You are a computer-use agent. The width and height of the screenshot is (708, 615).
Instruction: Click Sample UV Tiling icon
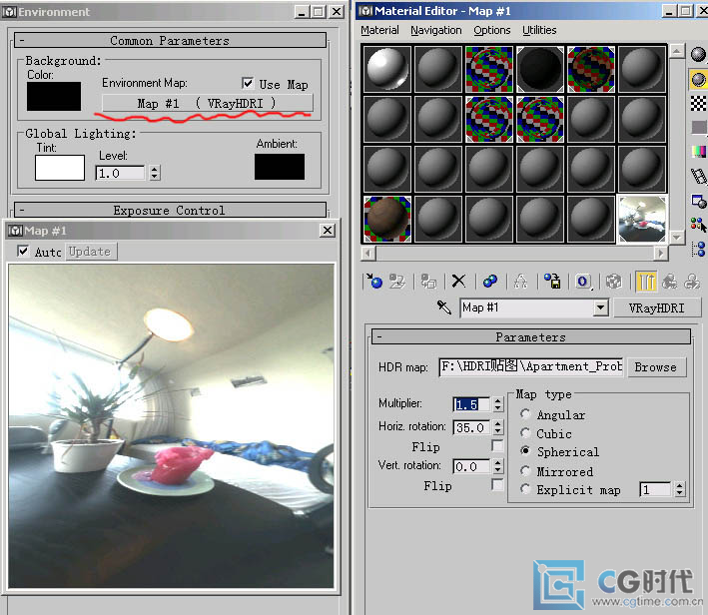(x=698, y=128)
